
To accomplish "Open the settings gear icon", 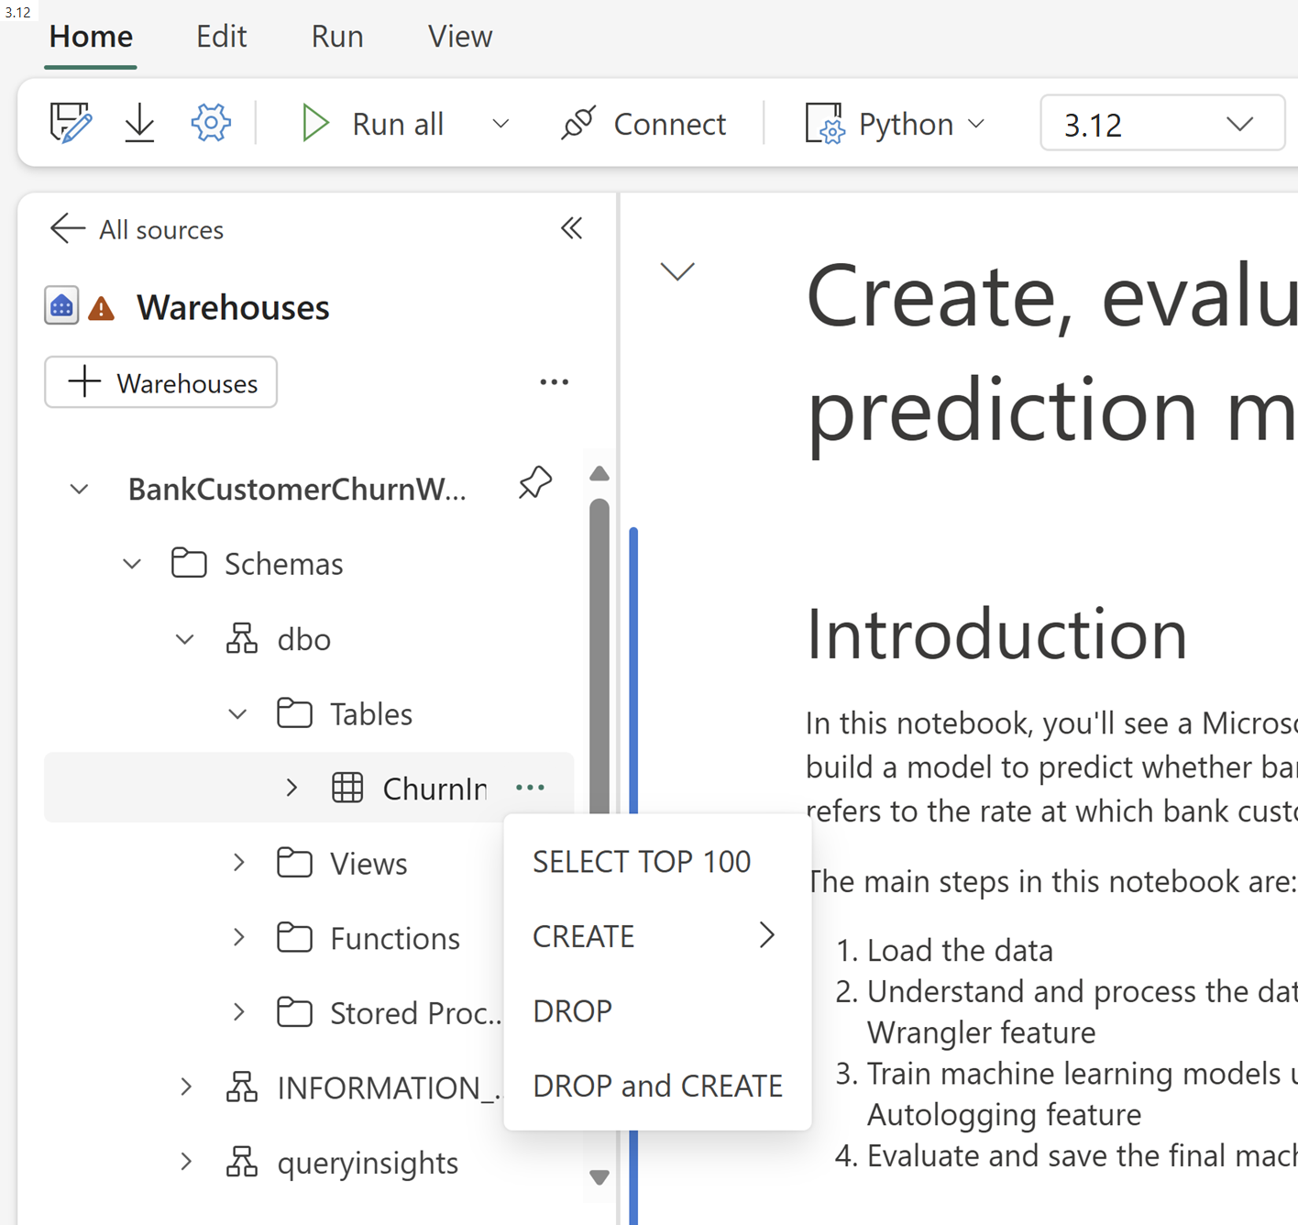I will 211,123.
